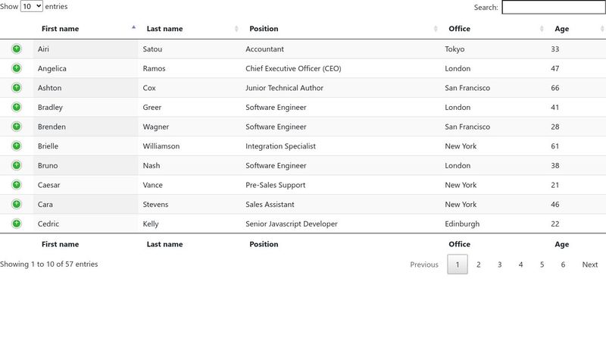The height and width of the screenshot is (341, 606).
Task: Sort table by Office column
Action: pos(459,29)
